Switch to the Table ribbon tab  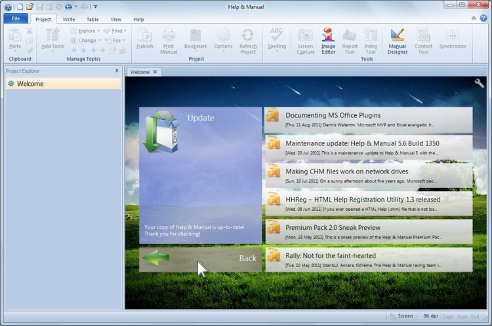pos(92,19)
